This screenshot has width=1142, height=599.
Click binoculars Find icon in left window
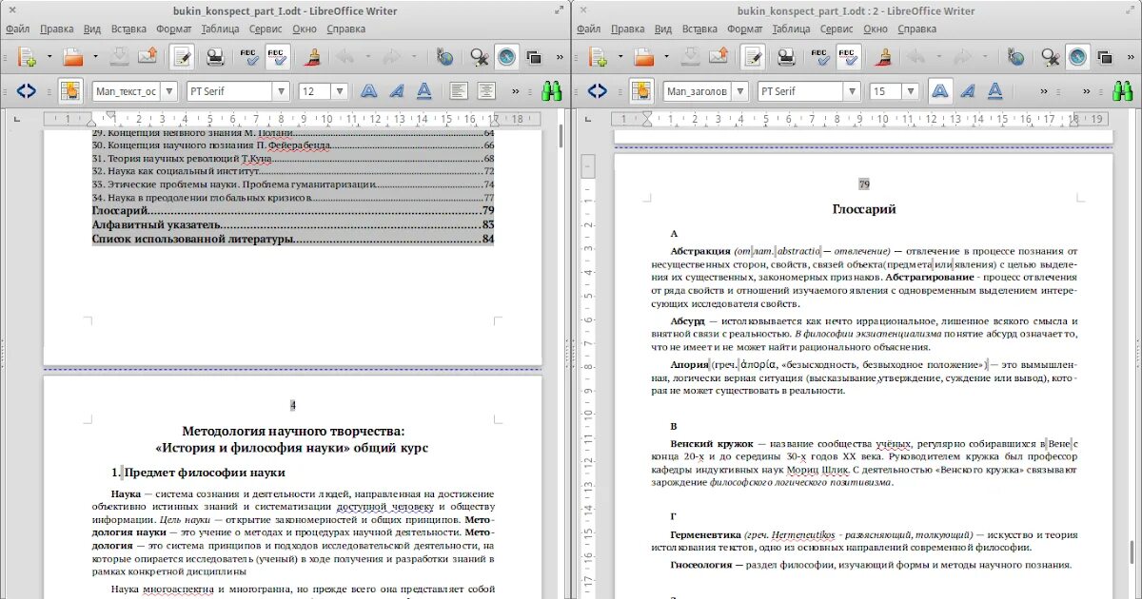tap(552, 91)
